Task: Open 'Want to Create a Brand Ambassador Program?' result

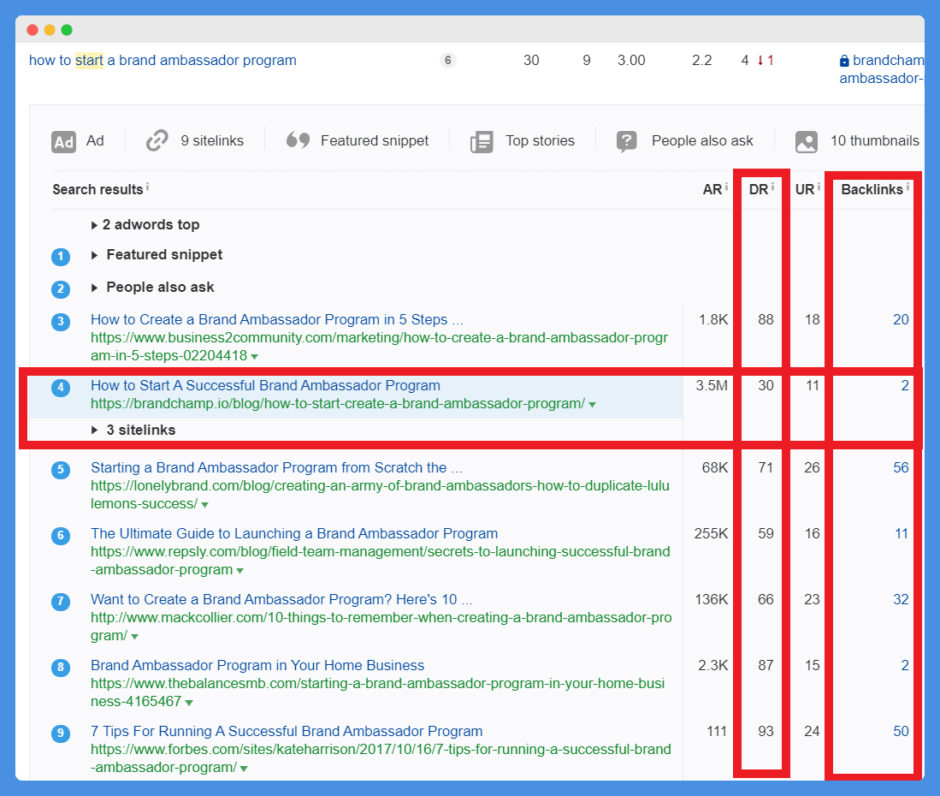Action: (x=281, y=600)
